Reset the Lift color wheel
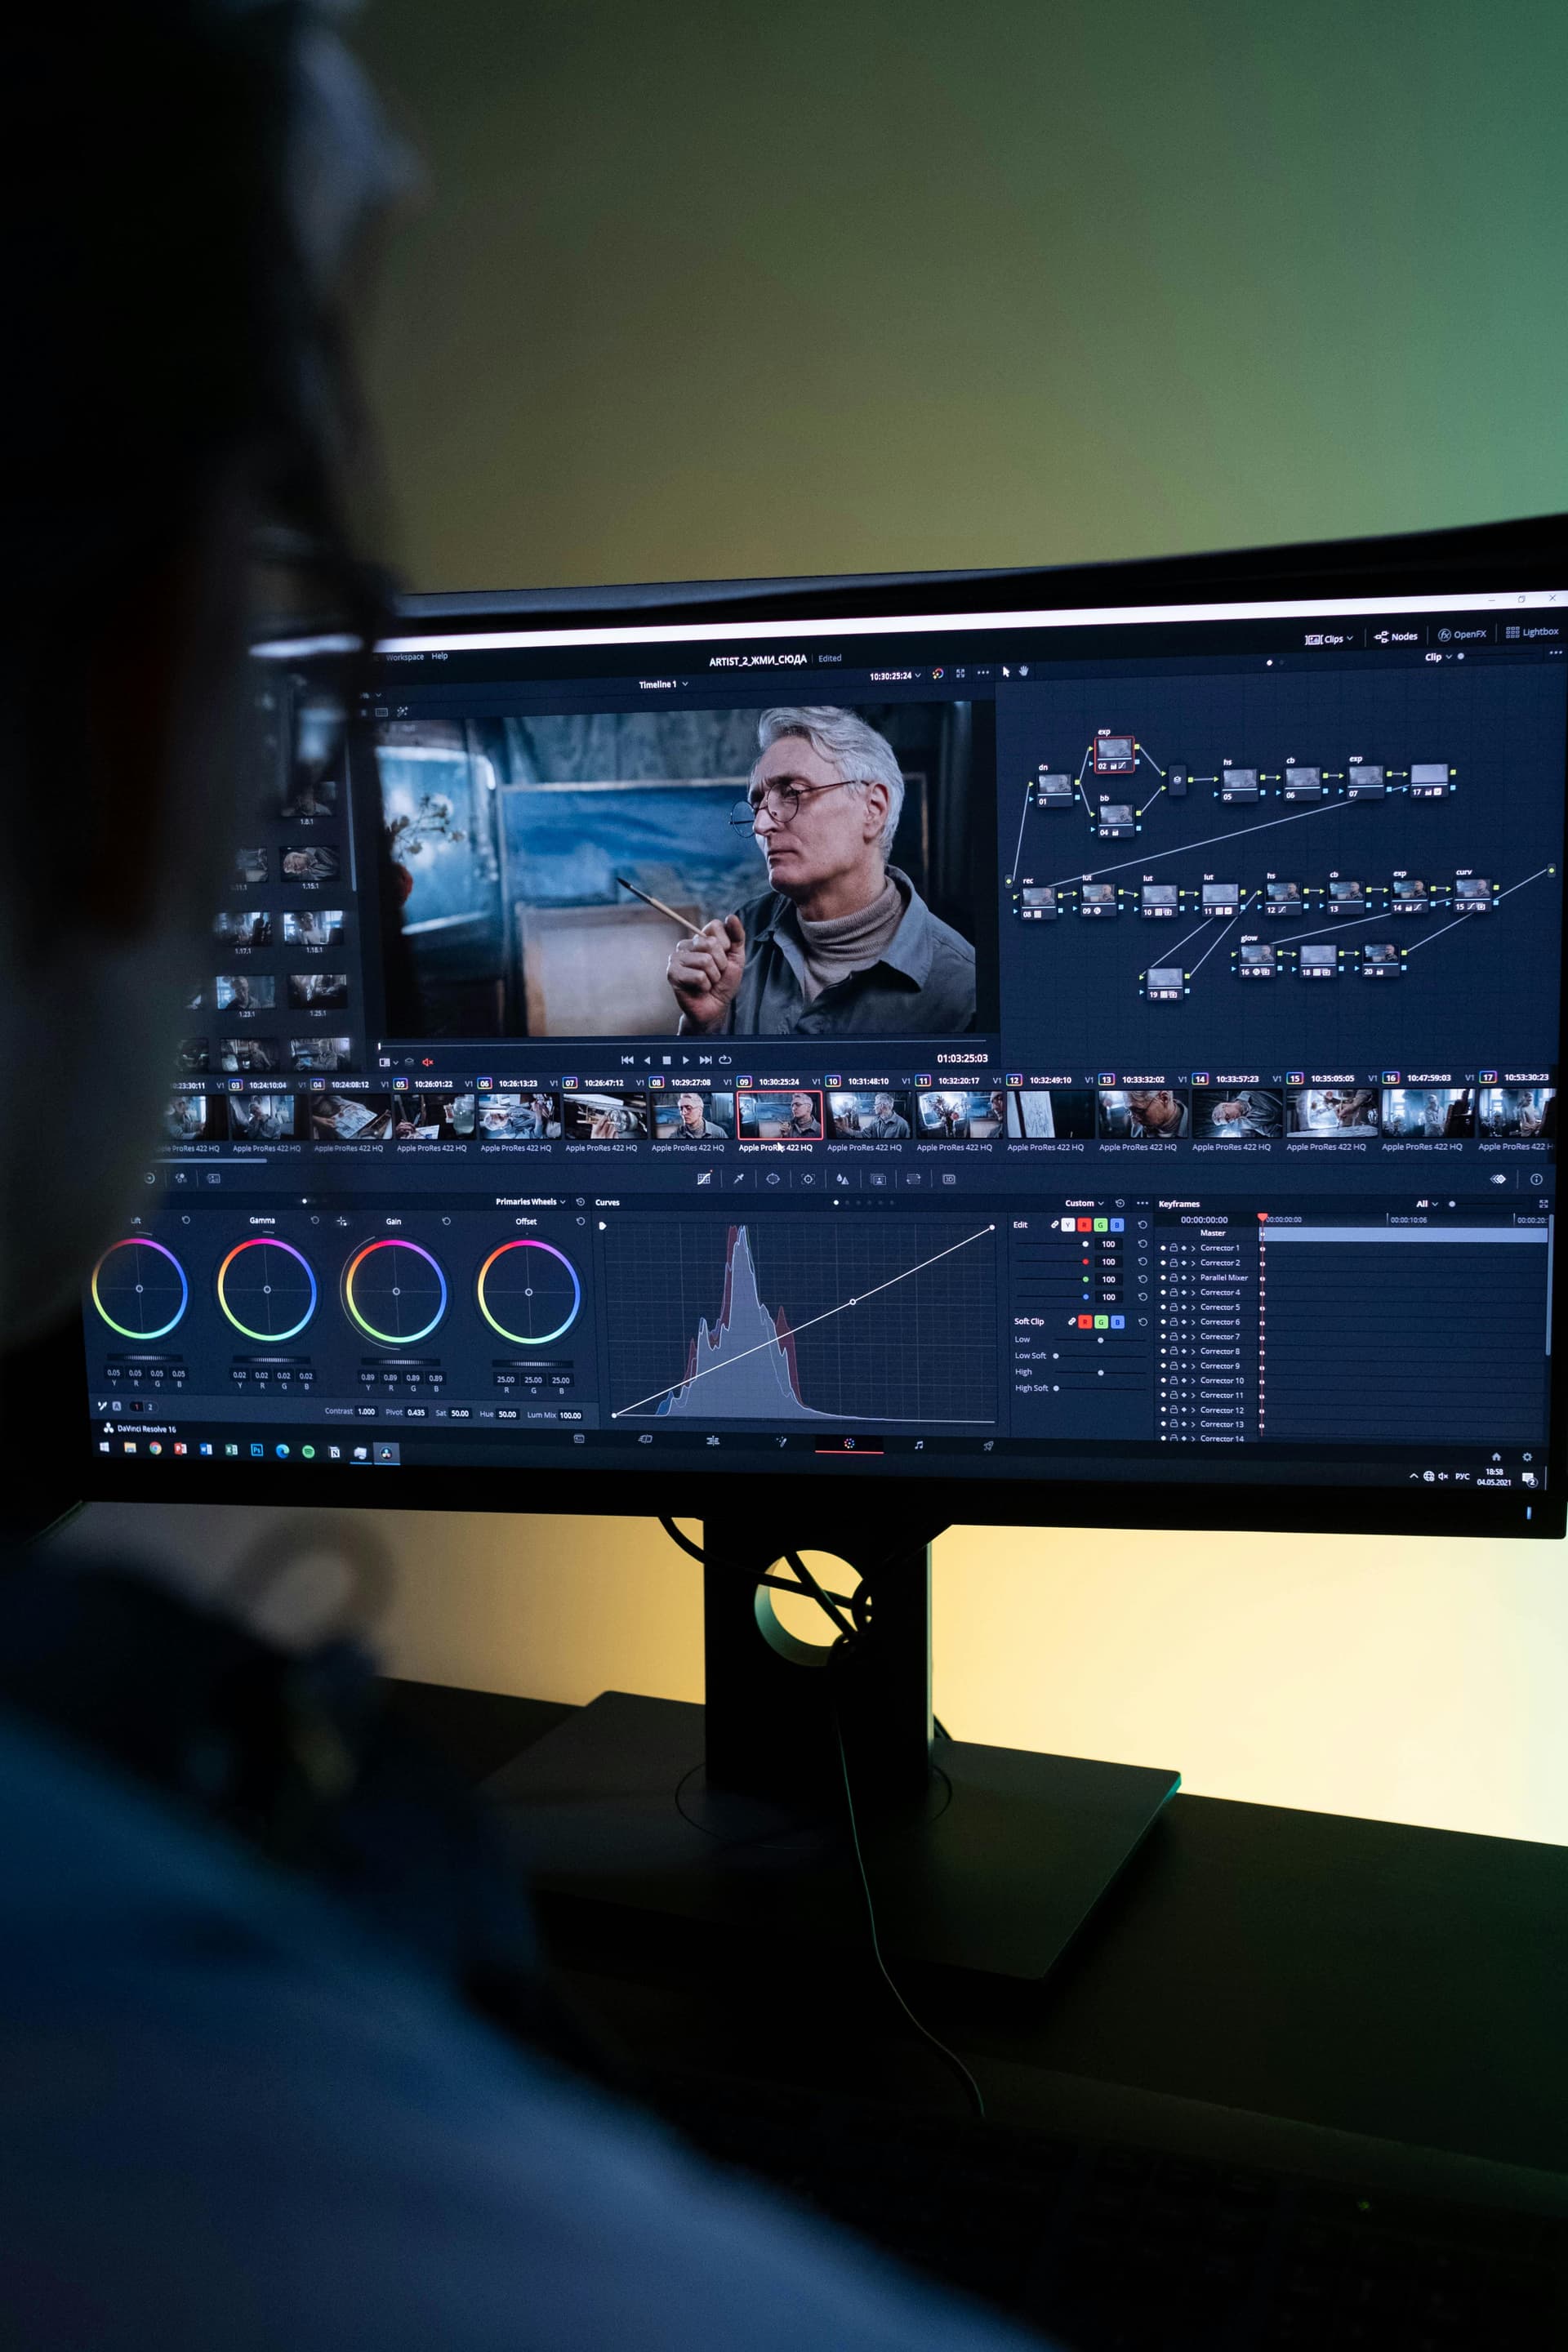Screen dimensions: 1568x2352 click(x=186, y=1221)
